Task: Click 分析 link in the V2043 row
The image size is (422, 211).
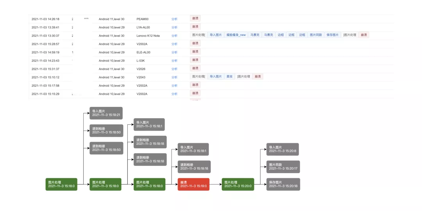Action: [x=174, y=77]
